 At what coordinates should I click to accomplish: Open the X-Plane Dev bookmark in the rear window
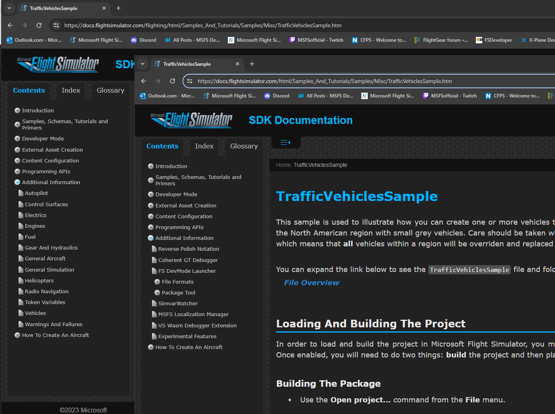538,40
